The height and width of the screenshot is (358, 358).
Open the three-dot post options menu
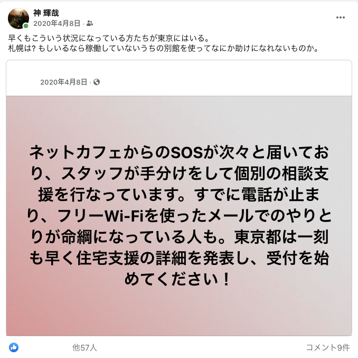[340, 17]
